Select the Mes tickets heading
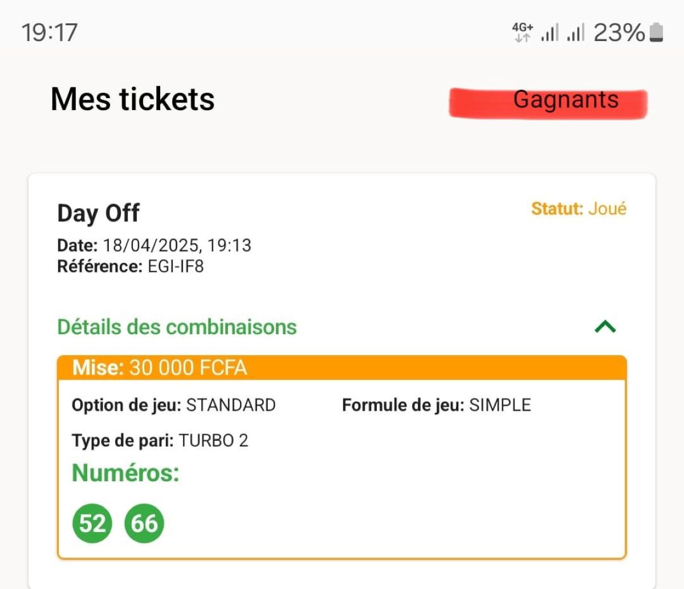Image resolution: width=684 pixels, height=589 pixels. coord(132,99)
